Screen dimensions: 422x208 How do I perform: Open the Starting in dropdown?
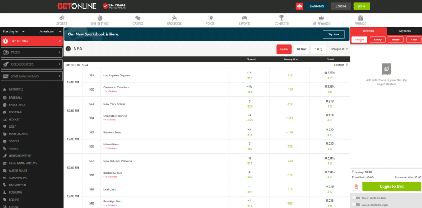[x=14, y=31]
